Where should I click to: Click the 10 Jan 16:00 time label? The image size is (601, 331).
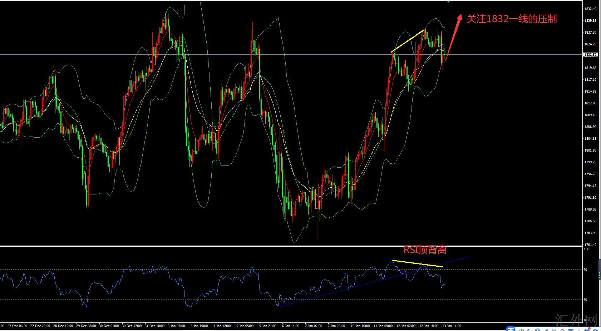point(360,326)
